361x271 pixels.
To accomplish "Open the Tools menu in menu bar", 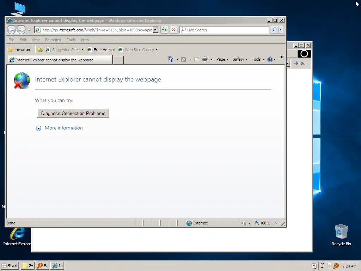I will coord(71,40).
